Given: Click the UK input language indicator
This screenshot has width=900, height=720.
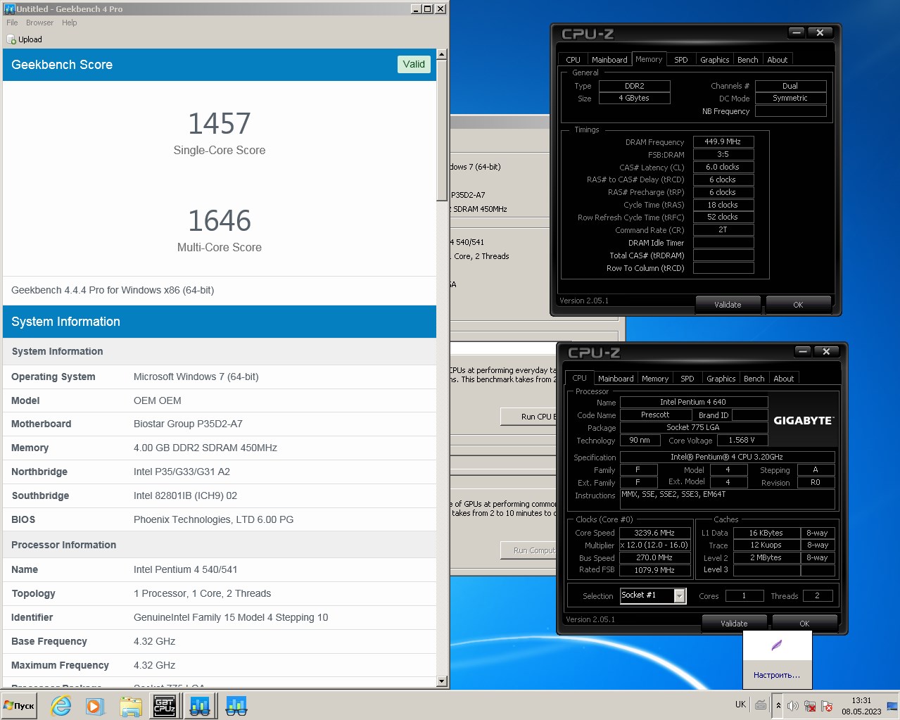Looking at the screenshot, I should coord(741,705).
